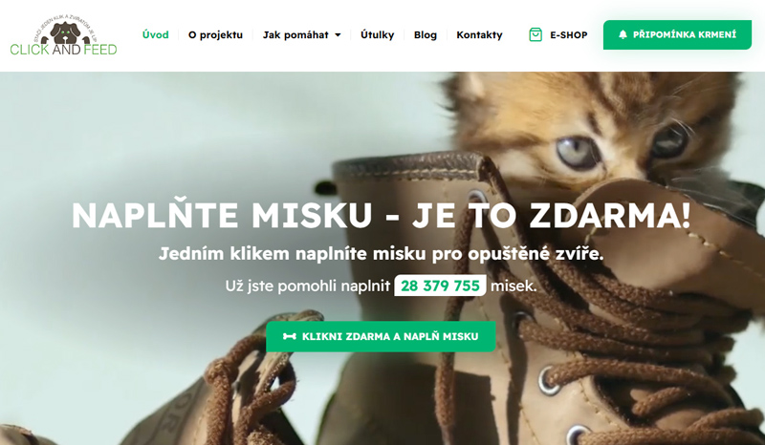Click the bell icon in Připomínka krmení
The height and width of the screenshot is (445, 765).
[x=623, y=34]
